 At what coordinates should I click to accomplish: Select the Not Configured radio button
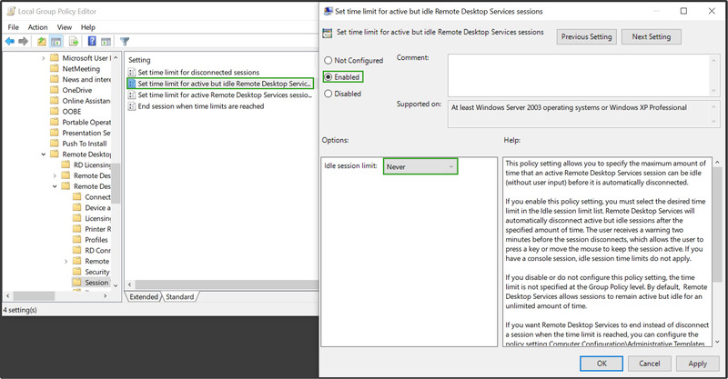click(329, 60)
